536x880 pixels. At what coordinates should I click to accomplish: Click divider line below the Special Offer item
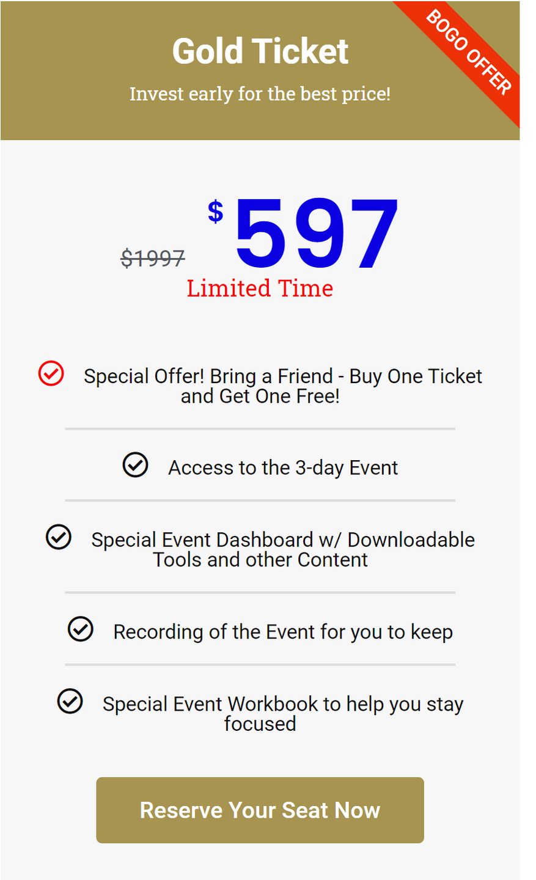point(260,429)
